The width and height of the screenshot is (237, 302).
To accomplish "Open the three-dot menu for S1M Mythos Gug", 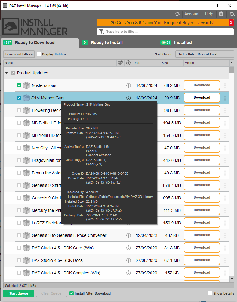I will point(225,98).
